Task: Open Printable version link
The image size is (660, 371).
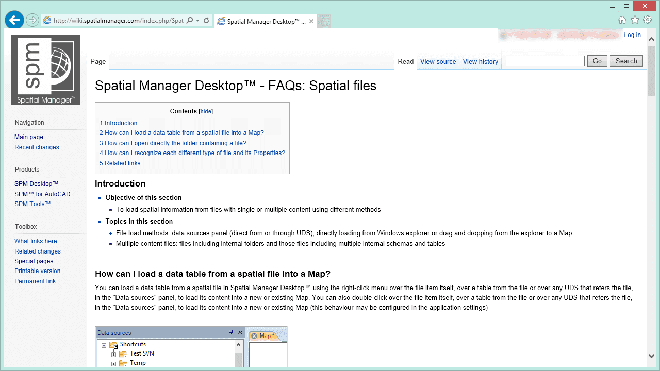Action: coord(37,271)
